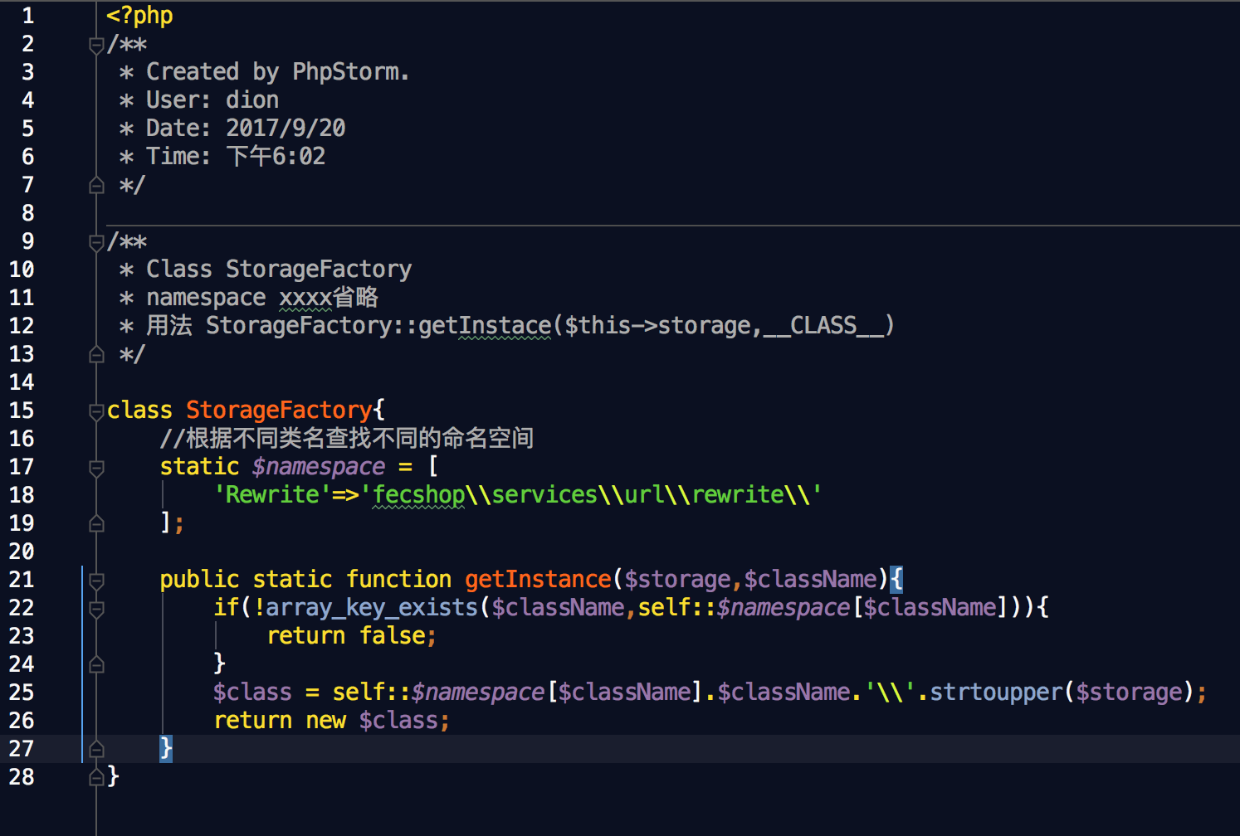
Task: Click line number 20 in the gutter
Action: coord(22,552)
